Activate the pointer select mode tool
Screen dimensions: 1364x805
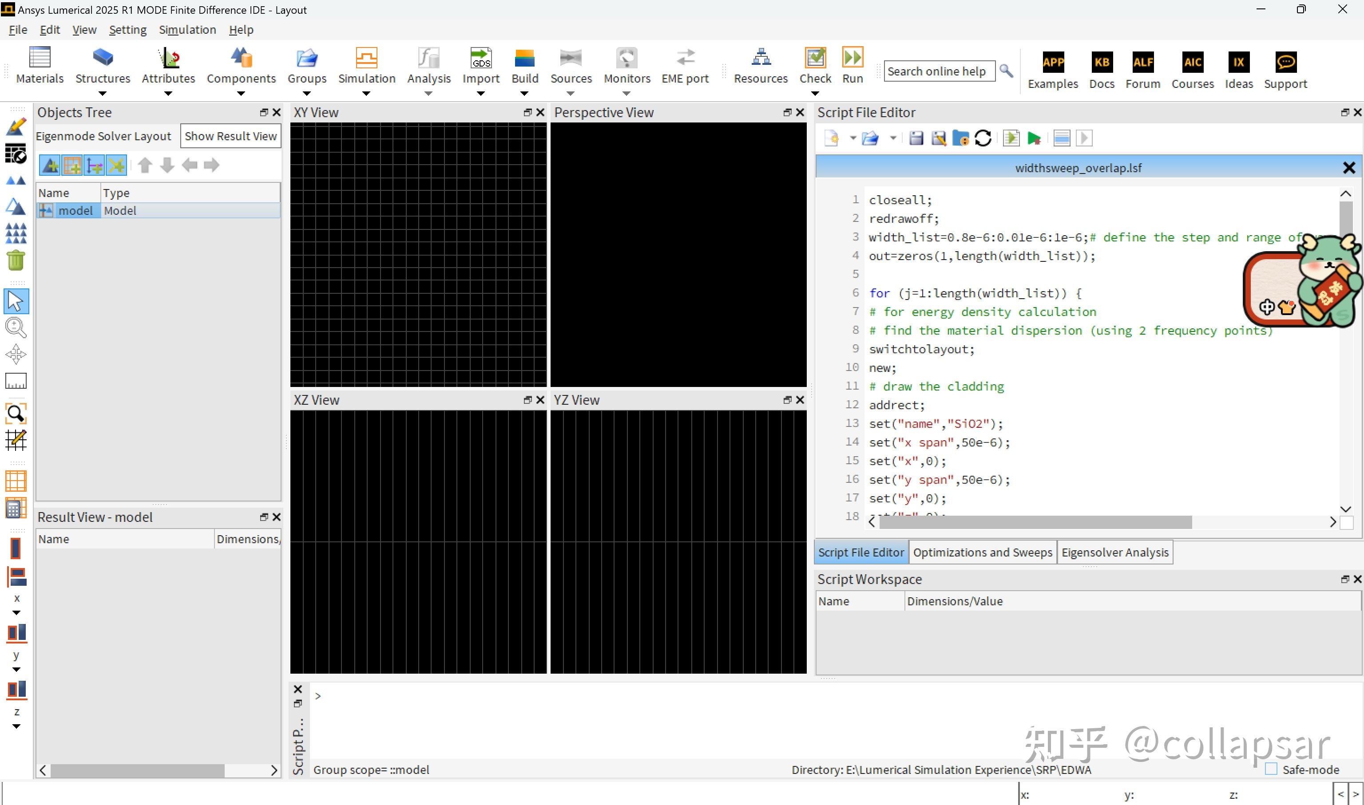click(16, 301)
